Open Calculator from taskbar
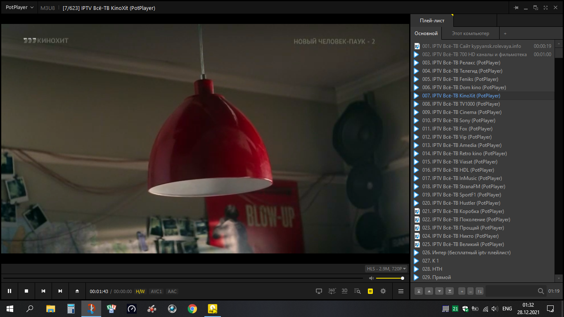This screenshot has height=317, width=564. [71, 308]
